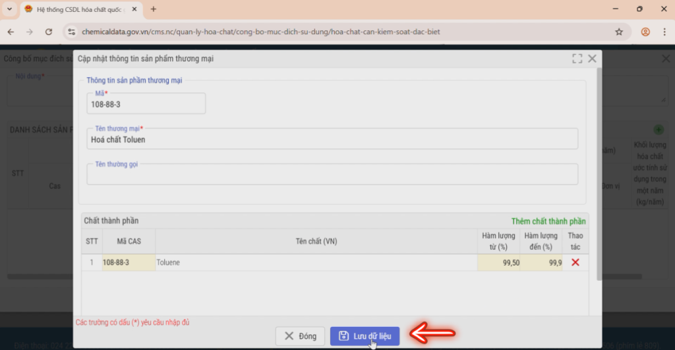The image size is (675, 350).
Task: Click the dialog's vertical scrollbar
Action: (x=599, y=174)
